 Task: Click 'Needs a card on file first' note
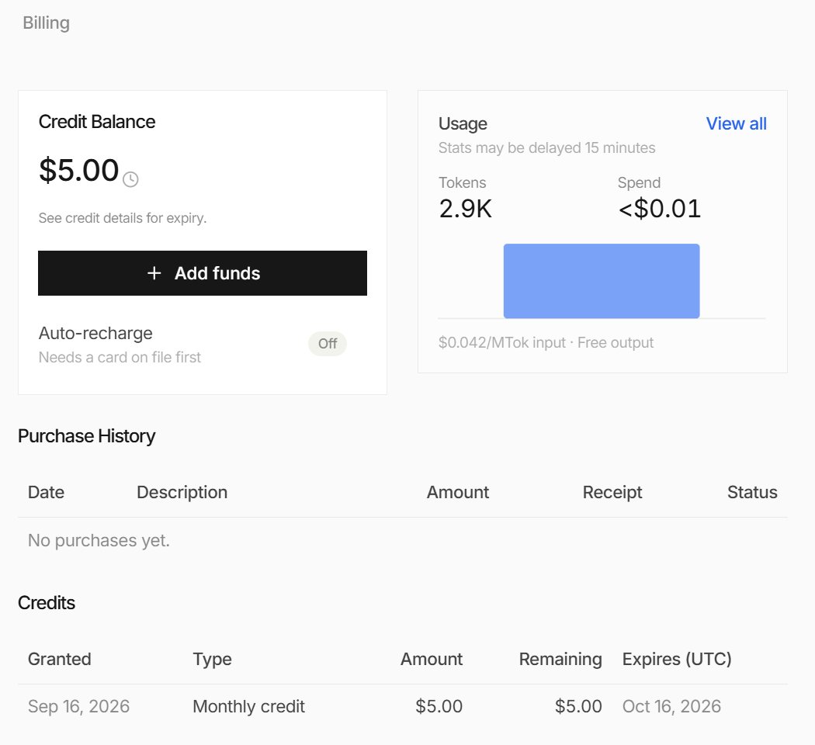click(x=120, y=358)
